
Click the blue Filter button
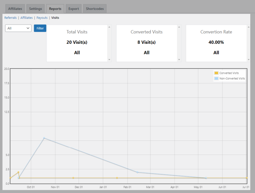pyautogui.click(x=40, y=28)
